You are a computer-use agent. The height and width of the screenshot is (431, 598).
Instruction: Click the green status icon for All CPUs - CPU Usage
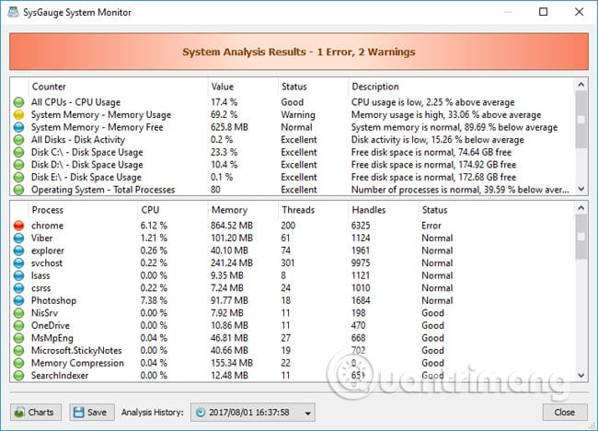pos(18,102)
